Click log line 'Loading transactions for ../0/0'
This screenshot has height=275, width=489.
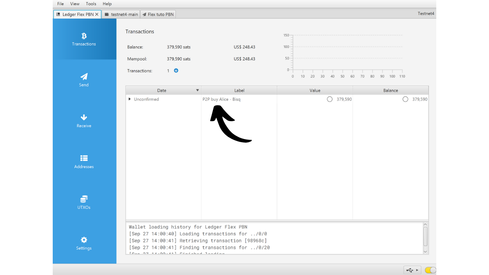[x=198, y=234]
